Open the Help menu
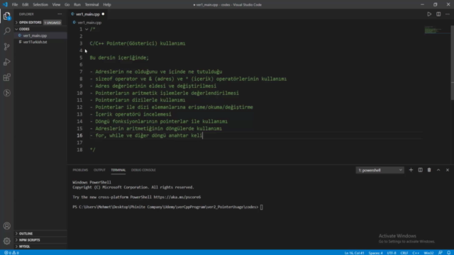Screen dimensions: 454x255 pos(107,5)
